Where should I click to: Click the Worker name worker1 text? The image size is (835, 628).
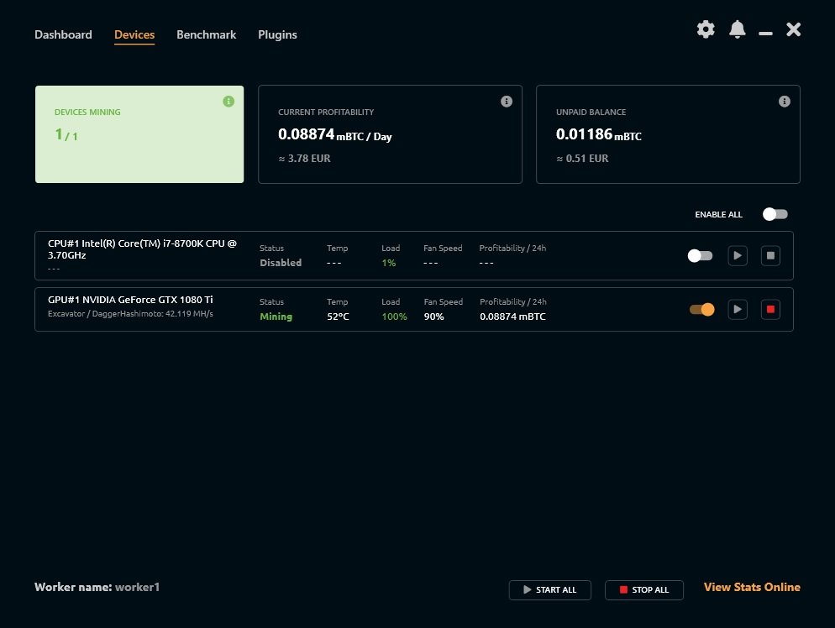[x=97, y=587]
